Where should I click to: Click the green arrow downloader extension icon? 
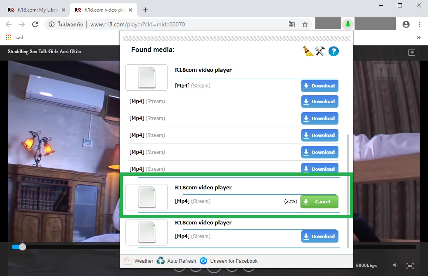pos(348,24)
